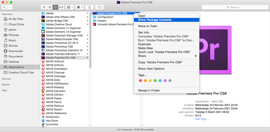Expand Adobe Extension Manager CS6 arrow
Image resolution: width=270 pixels, height=132 pixels.
click(x=88, y=35)
